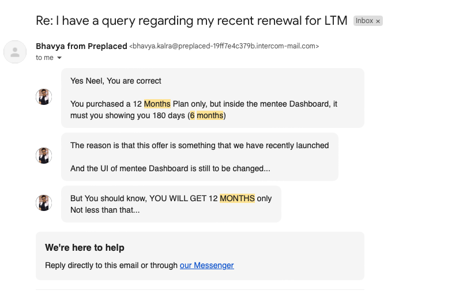
Task: Click the "to me" recipient text
Action: (x=44, y=58)
